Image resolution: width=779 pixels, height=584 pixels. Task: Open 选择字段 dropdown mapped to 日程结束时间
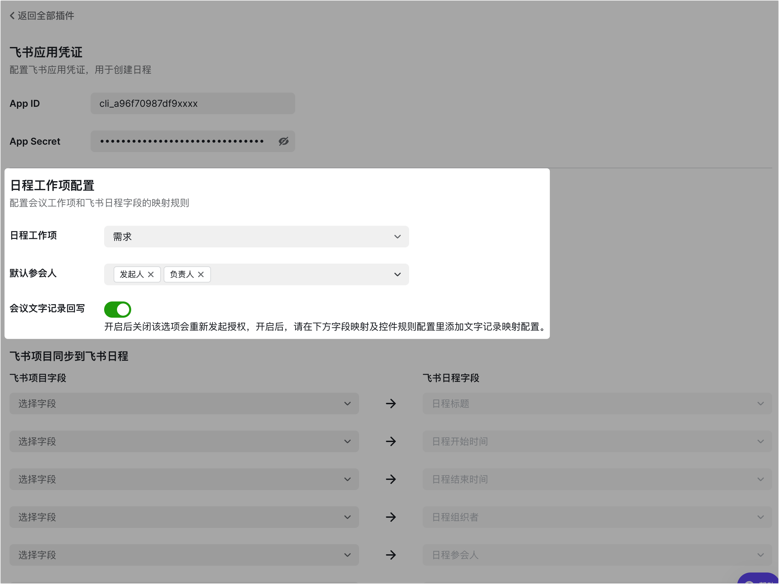[x=184, y=479]
